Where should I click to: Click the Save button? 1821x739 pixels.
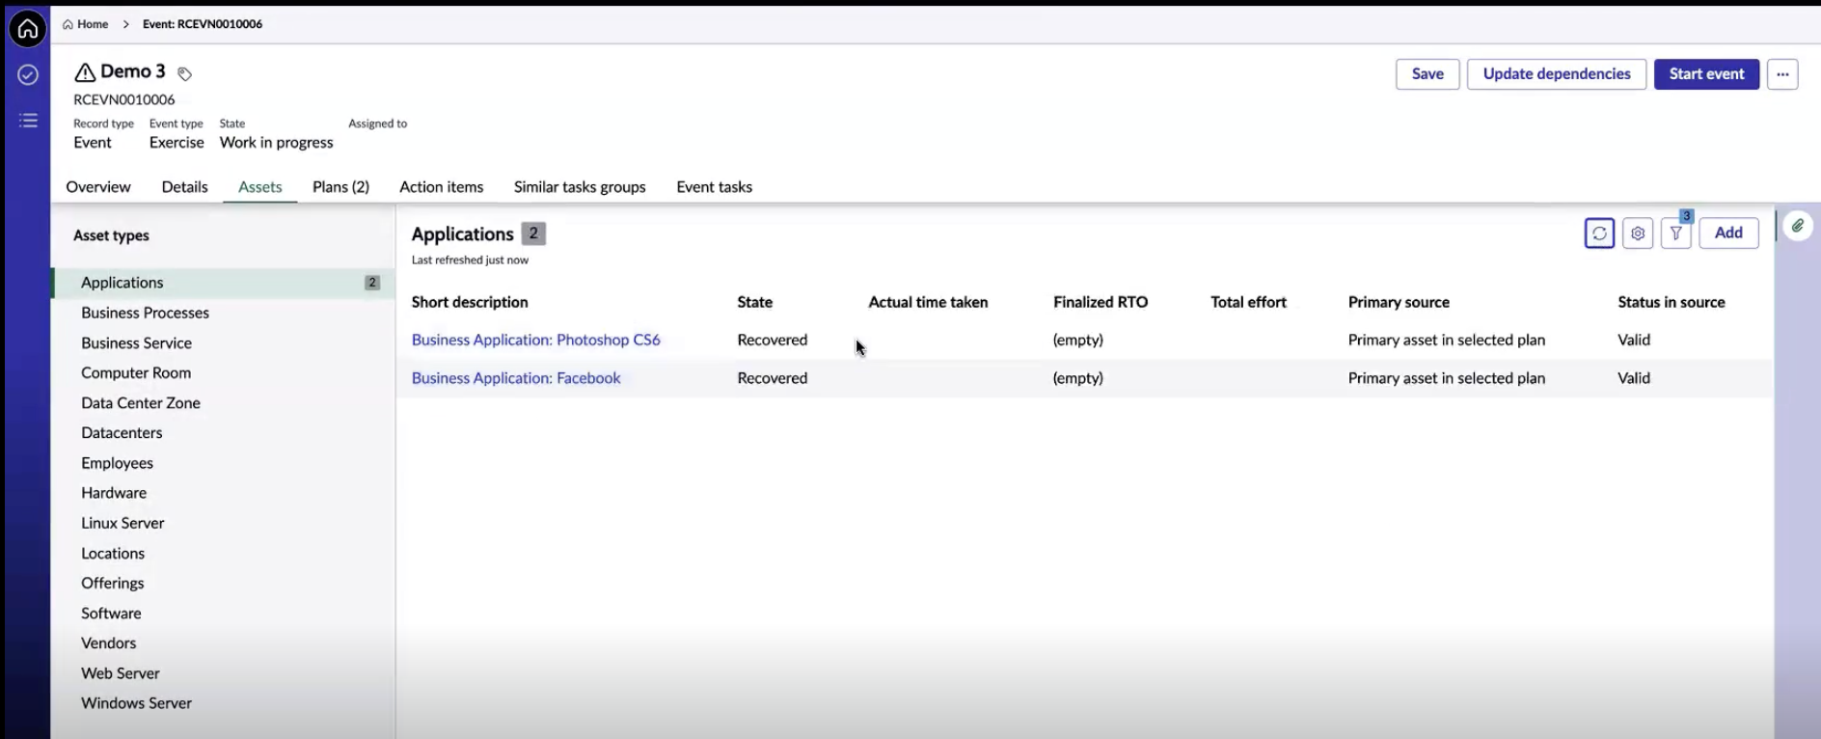coord(1427,74)
